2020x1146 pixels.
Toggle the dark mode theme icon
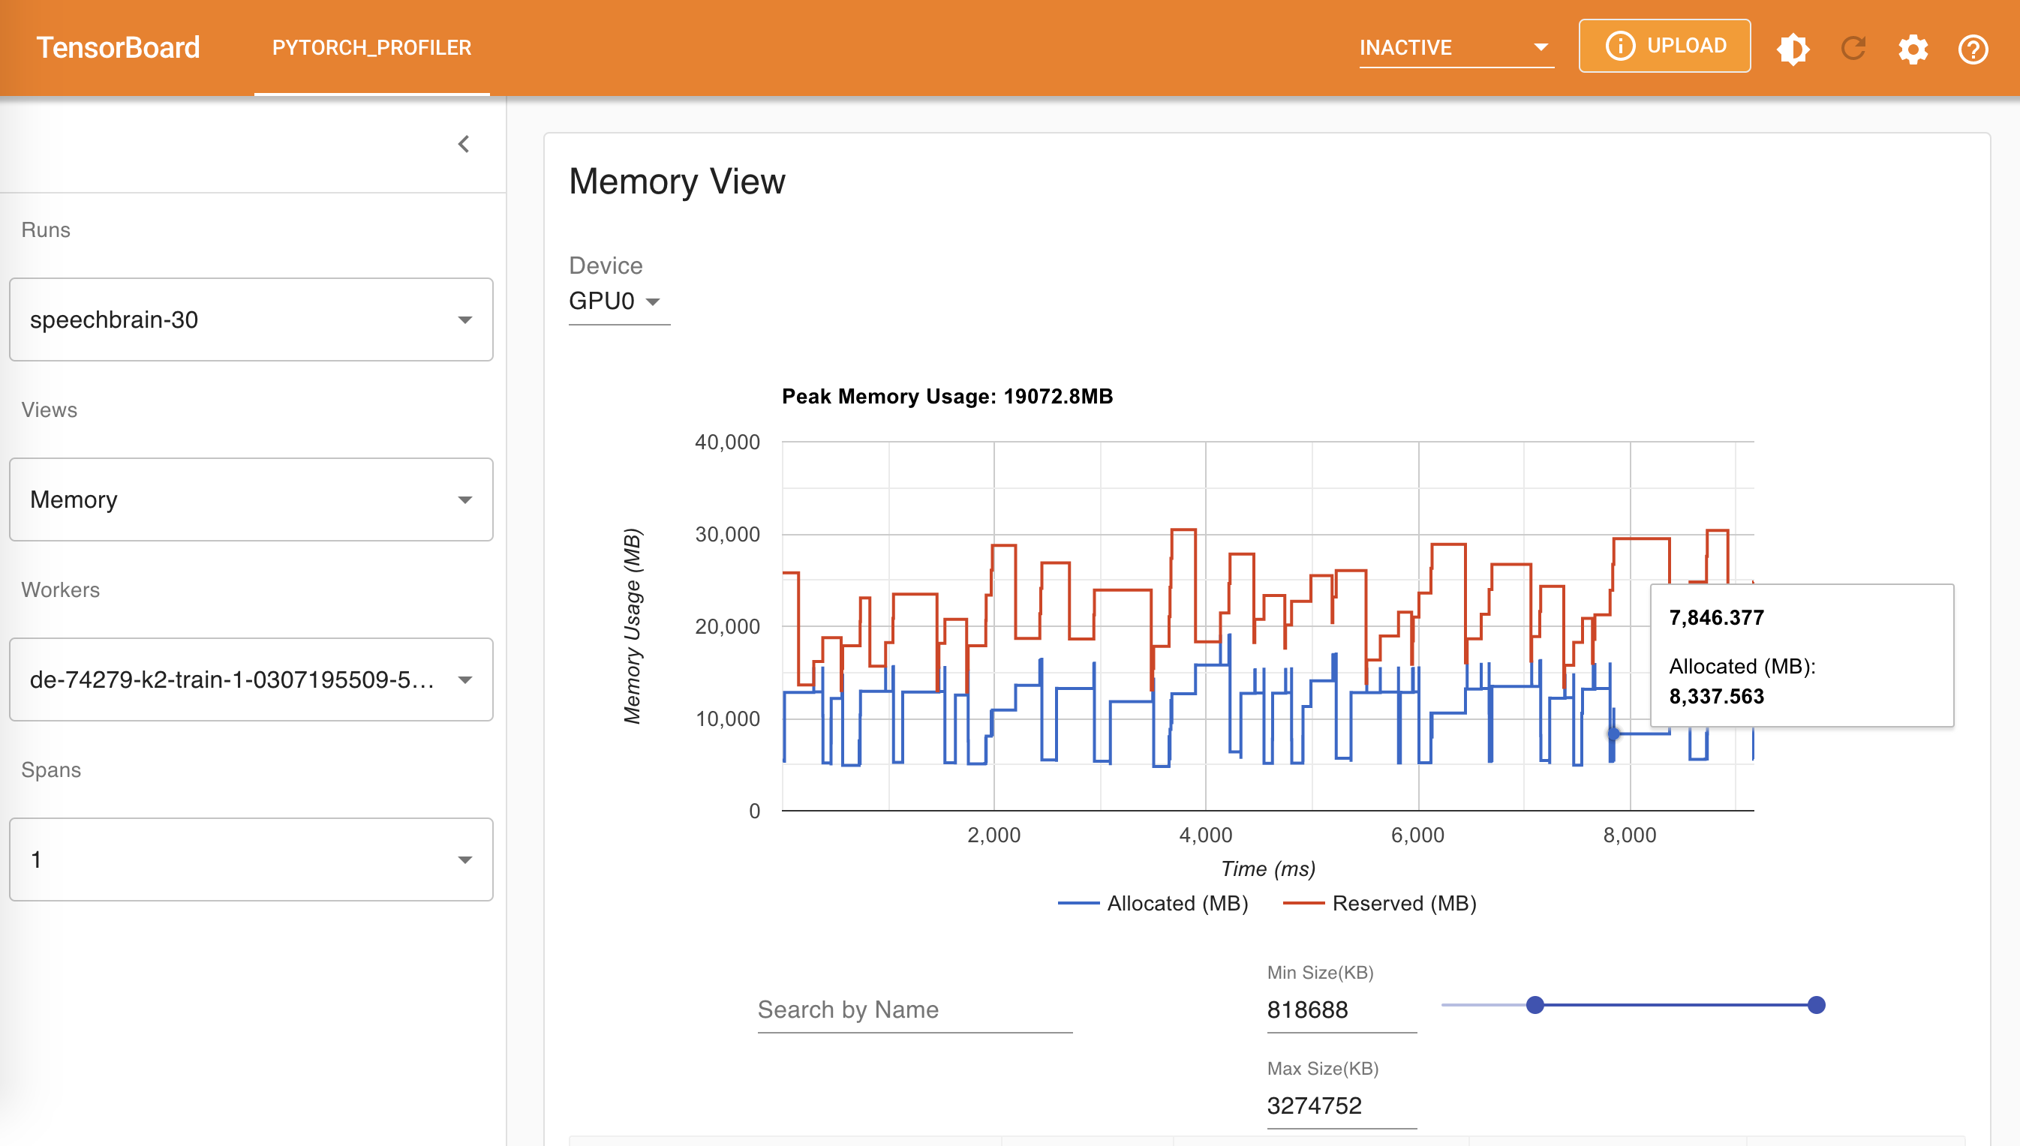coord(1793,49)
